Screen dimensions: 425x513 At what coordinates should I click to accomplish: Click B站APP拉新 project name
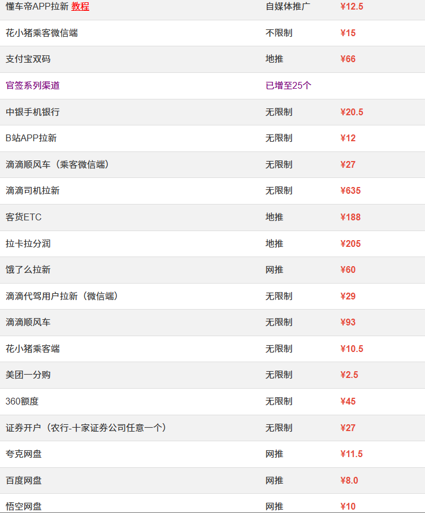(x=31, y=138)
